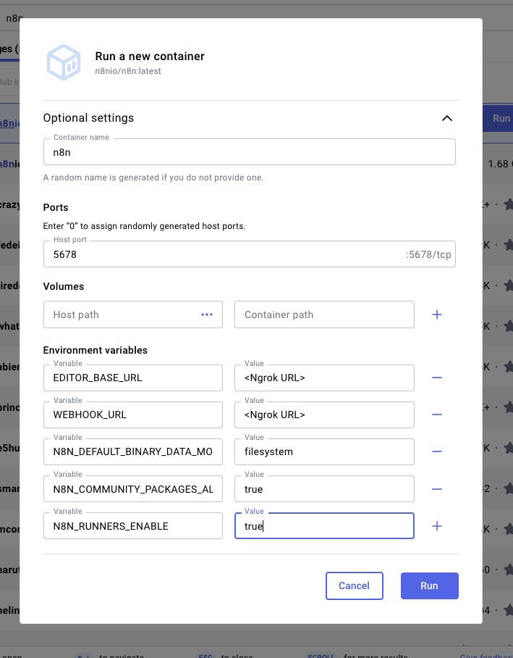Edit the EDITOR_BASE_URL variable name field
The height and width of the screenshot is (658, 513).
(x=133, y=378)
